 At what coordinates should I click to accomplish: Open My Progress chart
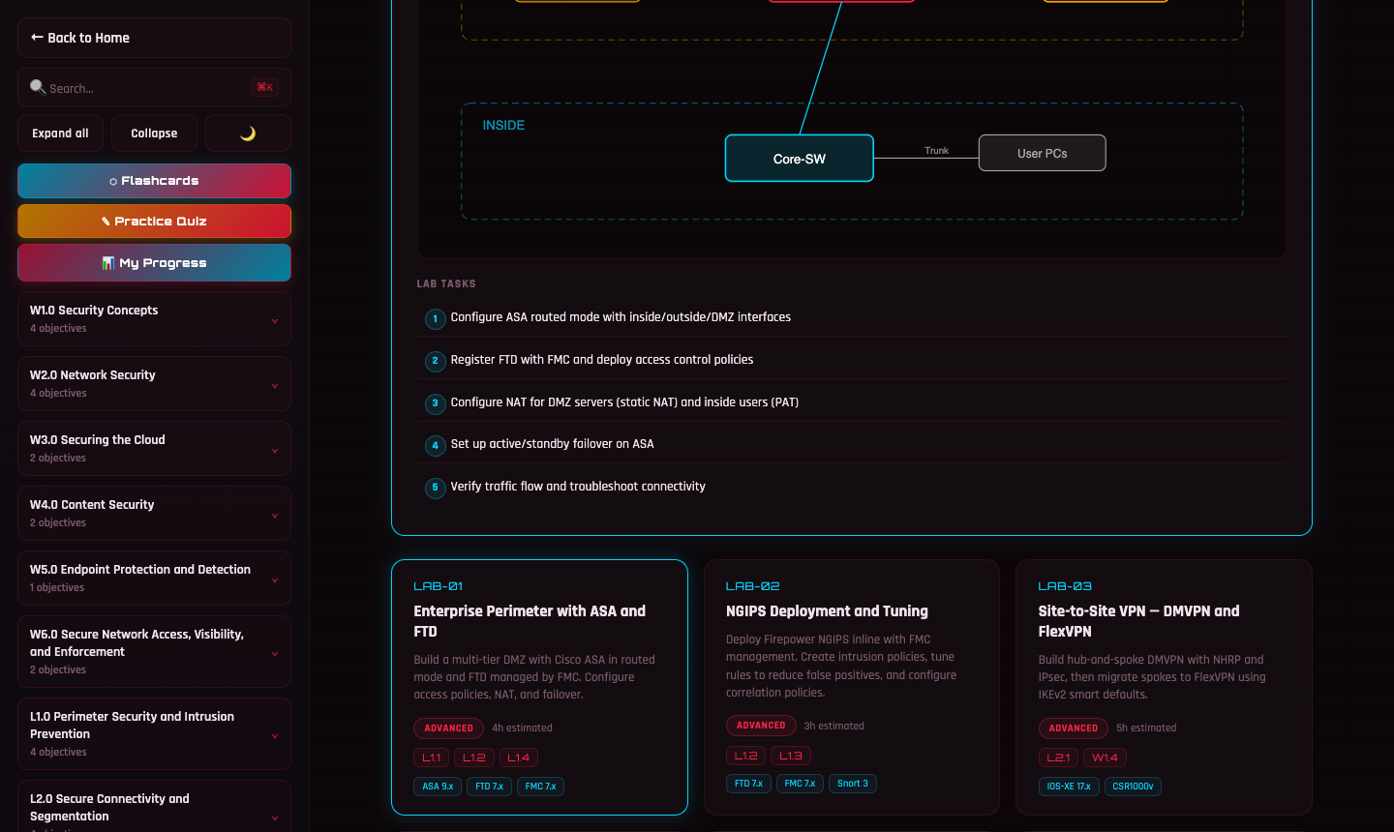point(154,263)
